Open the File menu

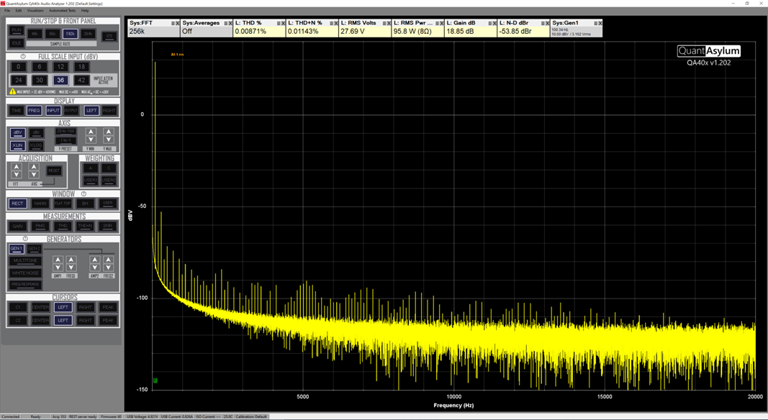click(7, 10)
